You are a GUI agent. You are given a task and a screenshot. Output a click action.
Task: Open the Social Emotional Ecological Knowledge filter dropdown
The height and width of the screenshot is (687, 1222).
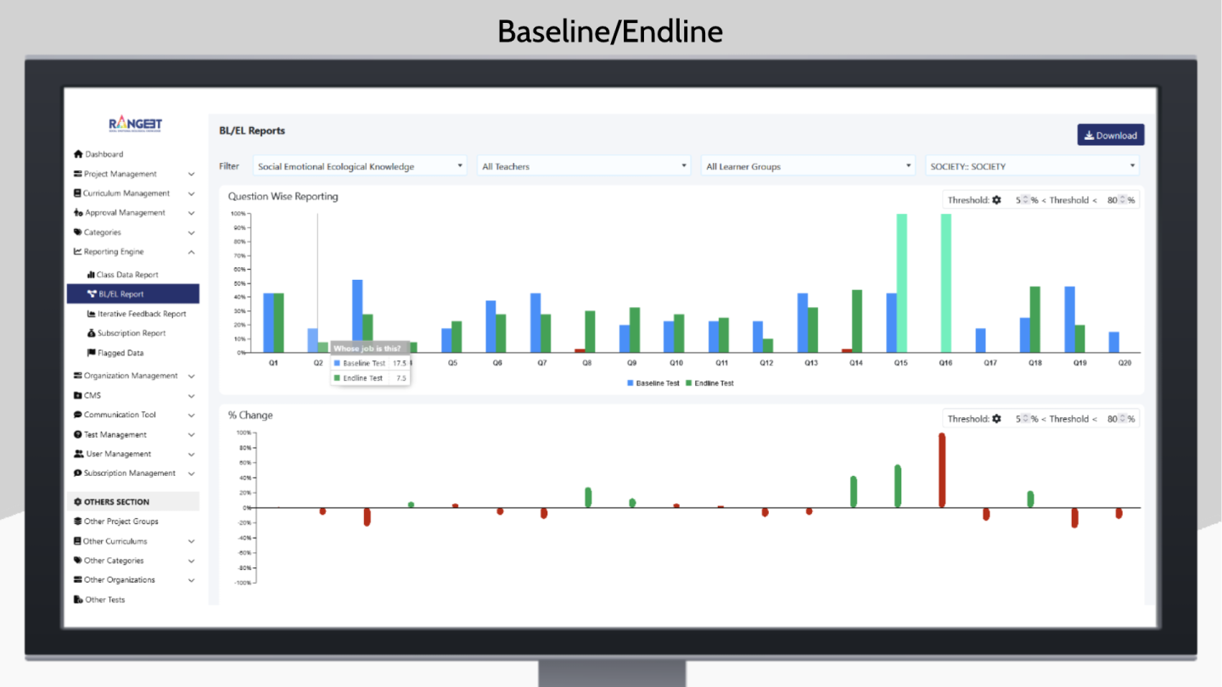(360, 166)
